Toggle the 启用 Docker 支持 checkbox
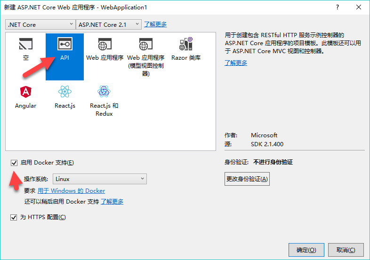The image size is (370, 260). [14, 163]
